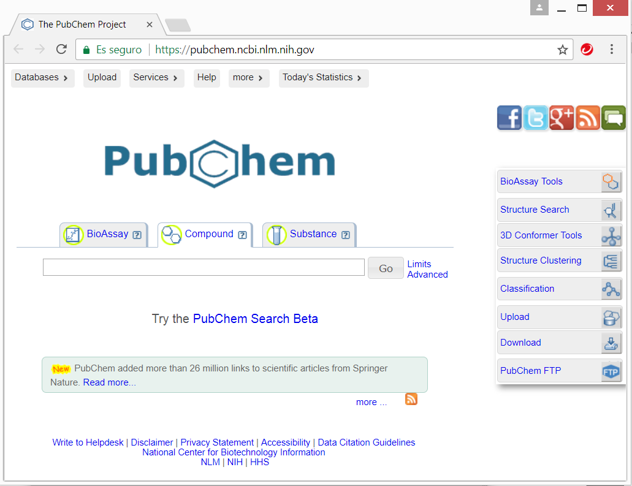Open the Chrome three-dot menu
Screen dimensions: 632x486
pyautogui.click(x=611, y=49)
